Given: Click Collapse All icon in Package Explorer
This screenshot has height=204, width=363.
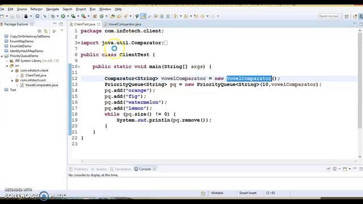Looking at the screenshot, I should [x=40, y=31].
